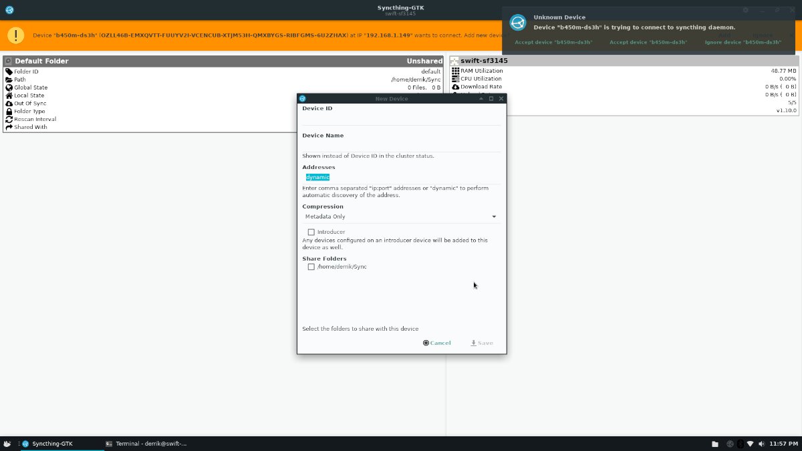This screenshot has width=802, height=451.
Task: Click the RAM Utilization grid icon
Action: click(x=456, y=71)
